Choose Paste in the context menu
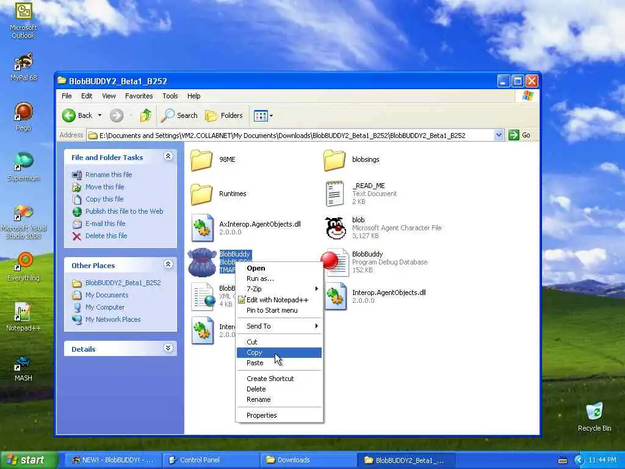 279,363
